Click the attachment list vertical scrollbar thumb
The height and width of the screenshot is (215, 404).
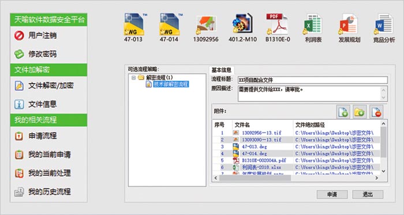click(383, 142)
